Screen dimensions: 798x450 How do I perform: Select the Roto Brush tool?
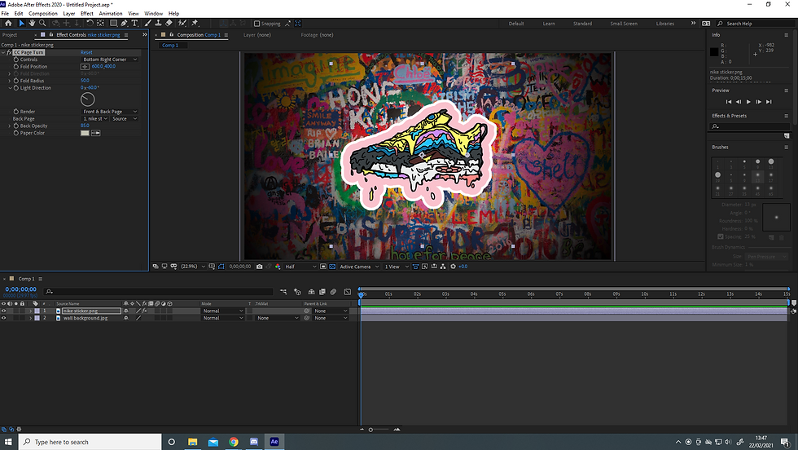(182, 23)
